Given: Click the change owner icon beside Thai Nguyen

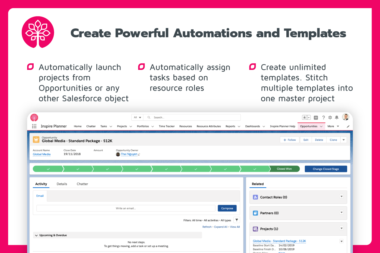Looking at the screenshot, I should (139, 154).
